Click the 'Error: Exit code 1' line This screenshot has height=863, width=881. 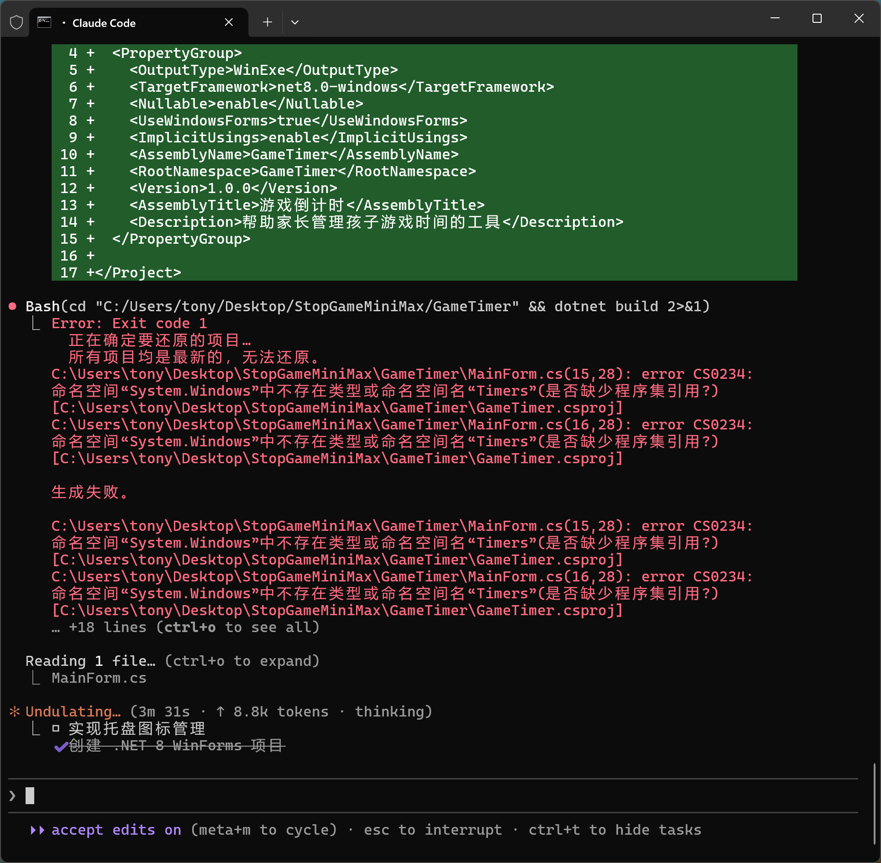click(x=129, y=323)
